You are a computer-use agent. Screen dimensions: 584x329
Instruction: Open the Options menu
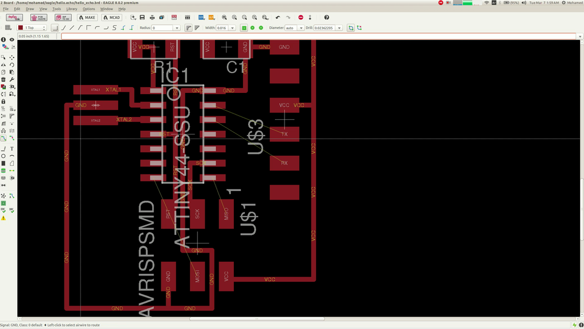88,9
